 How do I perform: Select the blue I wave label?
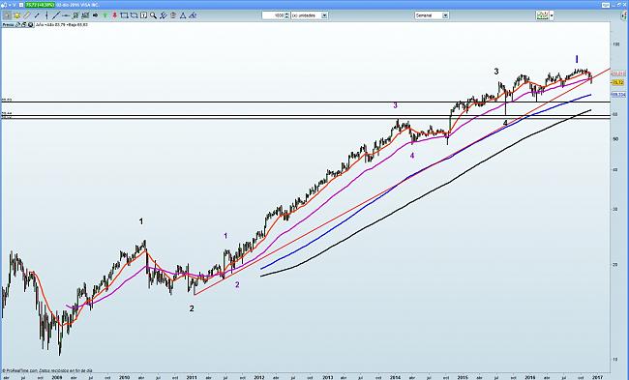[x=577, y=59]
